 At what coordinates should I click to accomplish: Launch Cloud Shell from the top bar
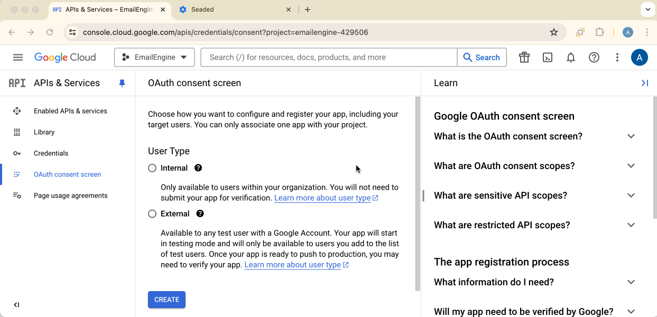[548, 57]
